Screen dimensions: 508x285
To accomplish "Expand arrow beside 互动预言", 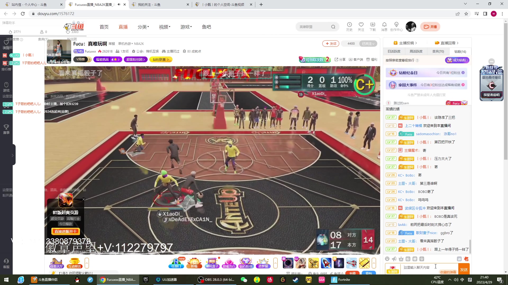I will pos(87,263).
